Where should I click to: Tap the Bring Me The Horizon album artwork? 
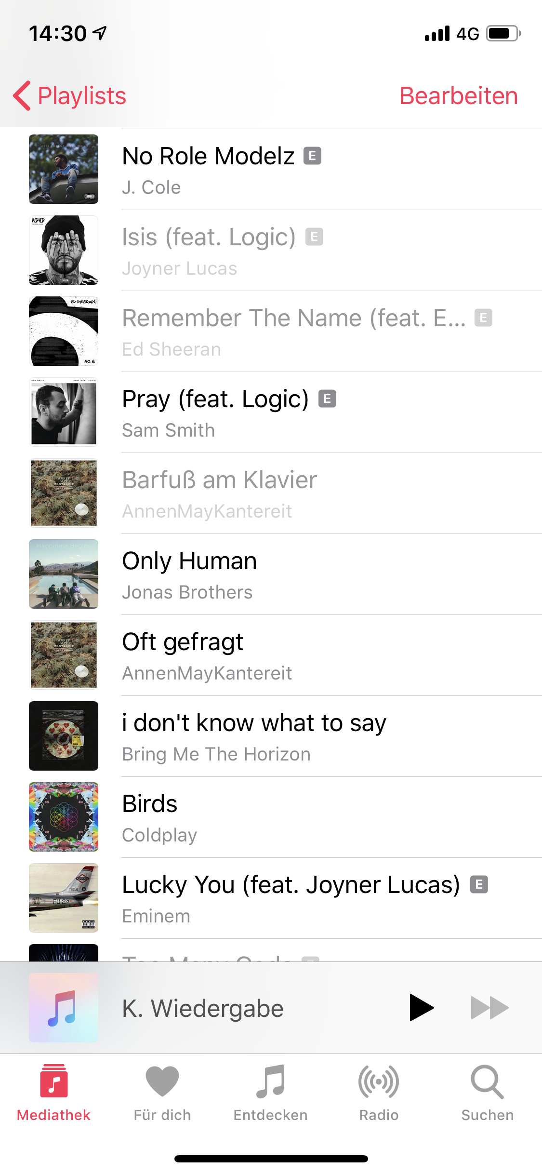[x=64, y=736]
